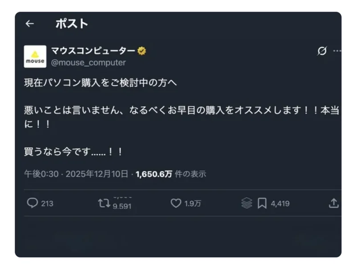Click the reply speech bubble icon

point(32,203)
